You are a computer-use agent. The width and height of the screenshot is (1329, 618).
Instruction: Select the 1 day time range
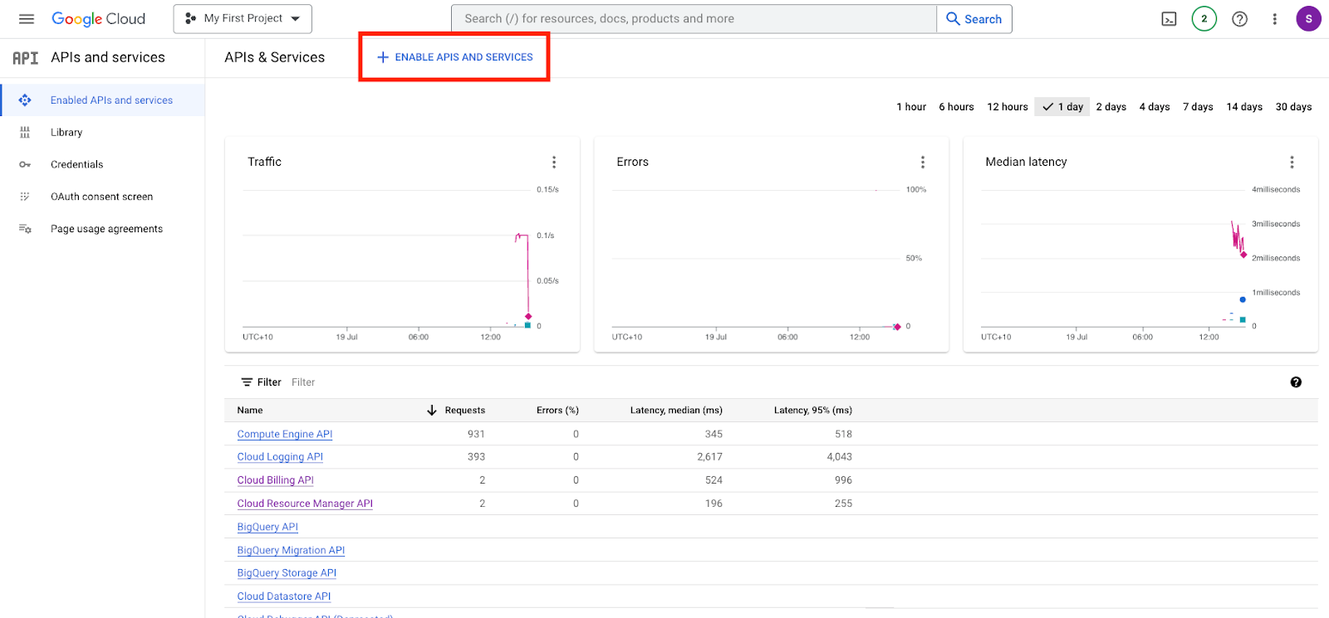tap(1064, 107)
